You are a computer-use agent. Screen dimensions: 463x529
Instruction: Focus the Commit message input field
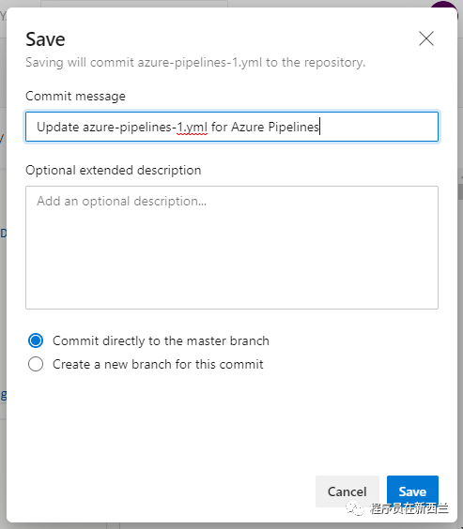pos(232,127)
